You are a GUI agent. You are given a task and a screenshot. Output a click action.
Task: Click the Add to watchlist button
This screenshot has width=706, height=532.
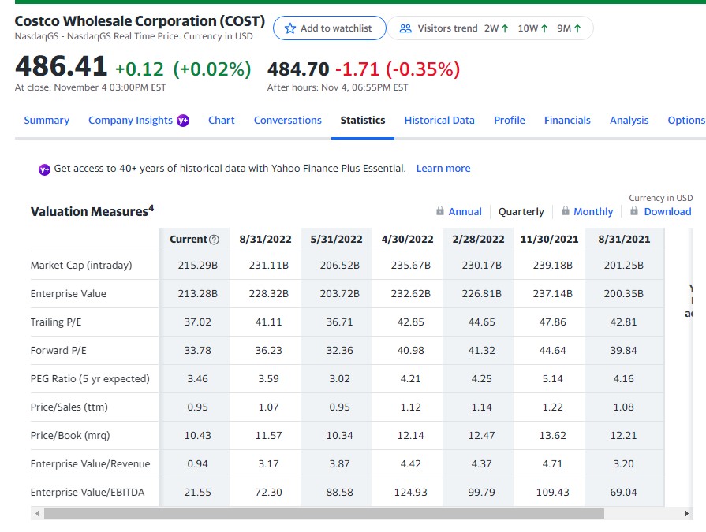click(x=329, y=28)
